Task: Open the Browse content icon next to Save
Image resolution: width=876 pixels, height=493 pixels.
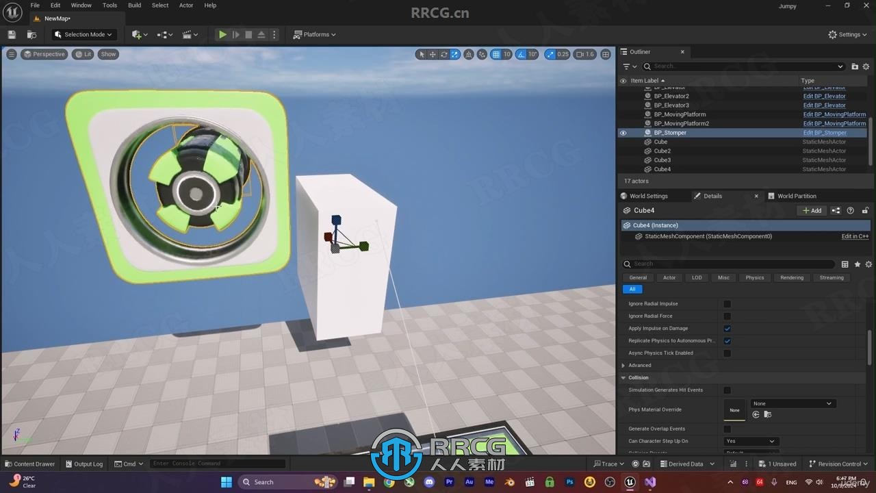Action: pos(31,34)
